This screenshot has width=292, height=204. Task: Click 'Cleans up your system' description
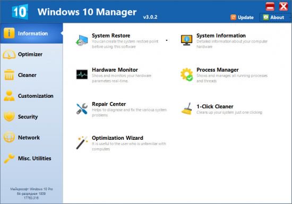pos(229,112)
